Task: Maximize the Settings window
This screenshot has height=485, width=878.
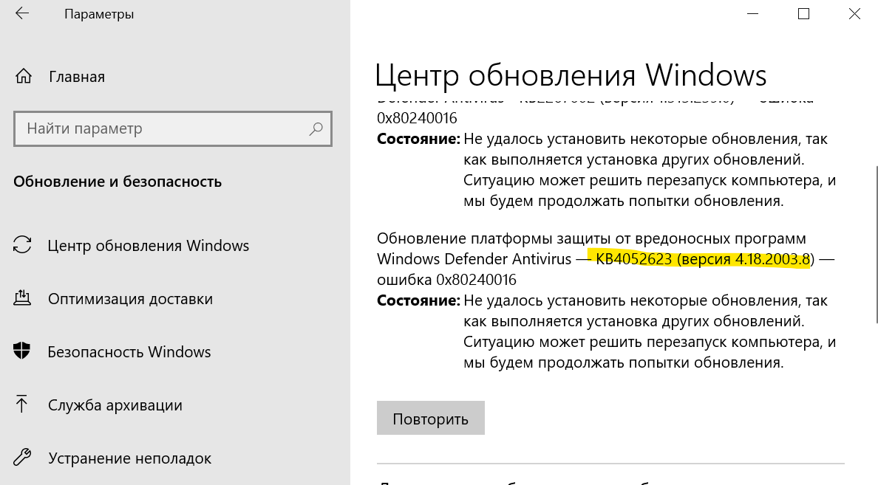Action: [803, 14]
